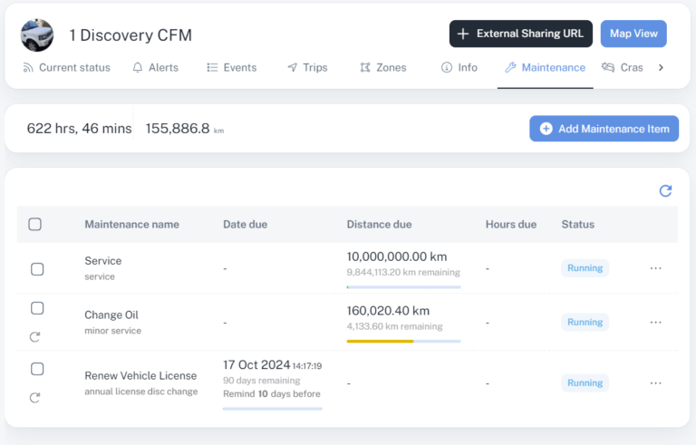Tick the select-all checkbox in table header
The height and width of the screenshot is (445, 696).
35,225
